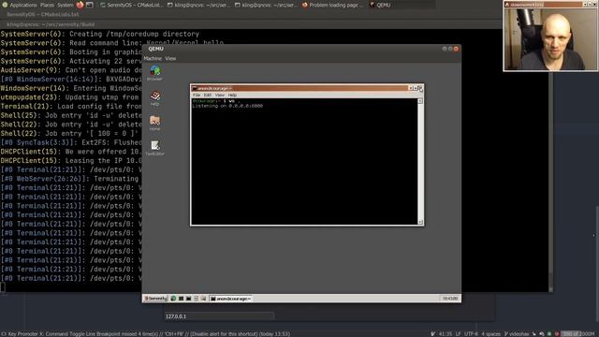Open the Machine menu in QEMU window
599x337 pixels.
tap(153, 58)
